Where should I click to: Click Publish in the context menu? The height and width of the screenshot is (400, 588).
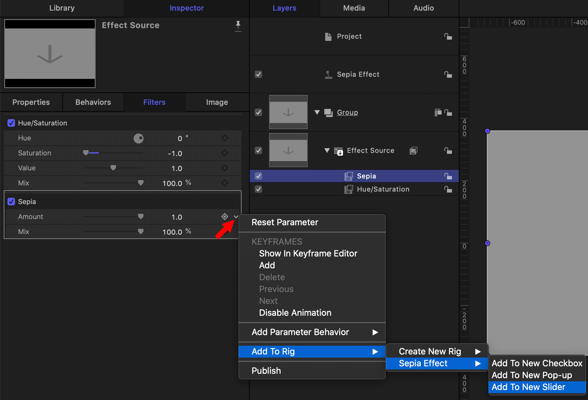click(x=266, y=371)
